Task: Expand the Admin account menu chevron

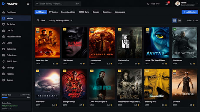Action: (197, 4)
